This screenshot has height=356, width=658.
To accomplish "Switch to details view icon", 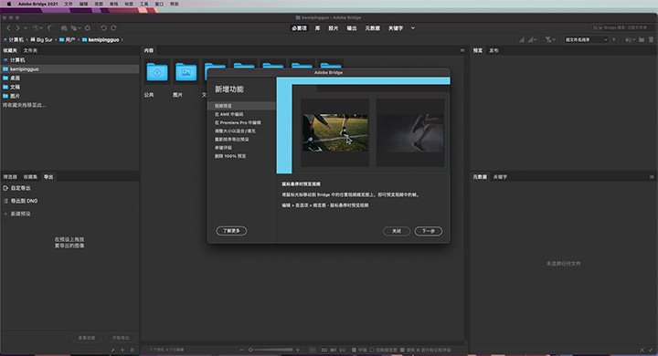I will 334,350.
